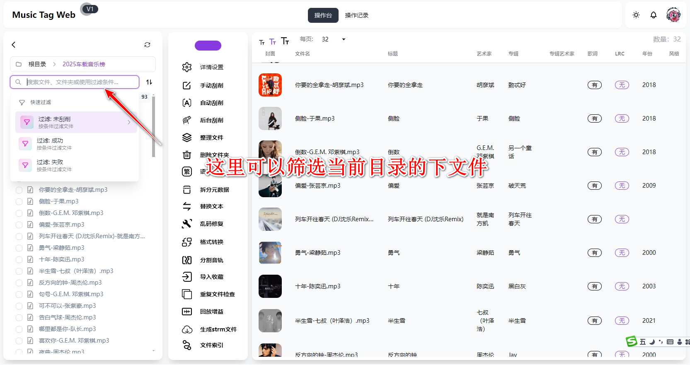Image resolution: width=690 pixels, height=365 pixels.
Task: Click the purple button above 详情设置
Action: [208, 46]
